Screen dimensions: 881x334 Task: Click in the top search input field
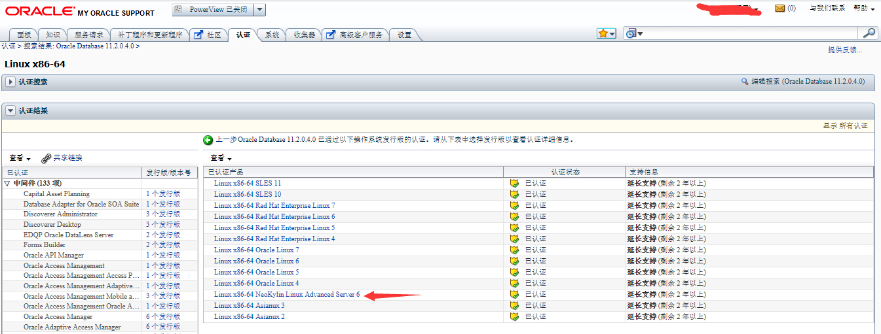[x=751, y=33]
